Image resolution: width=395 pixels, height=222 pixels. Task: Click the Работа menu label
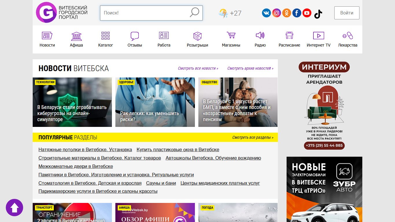(164, 45)
